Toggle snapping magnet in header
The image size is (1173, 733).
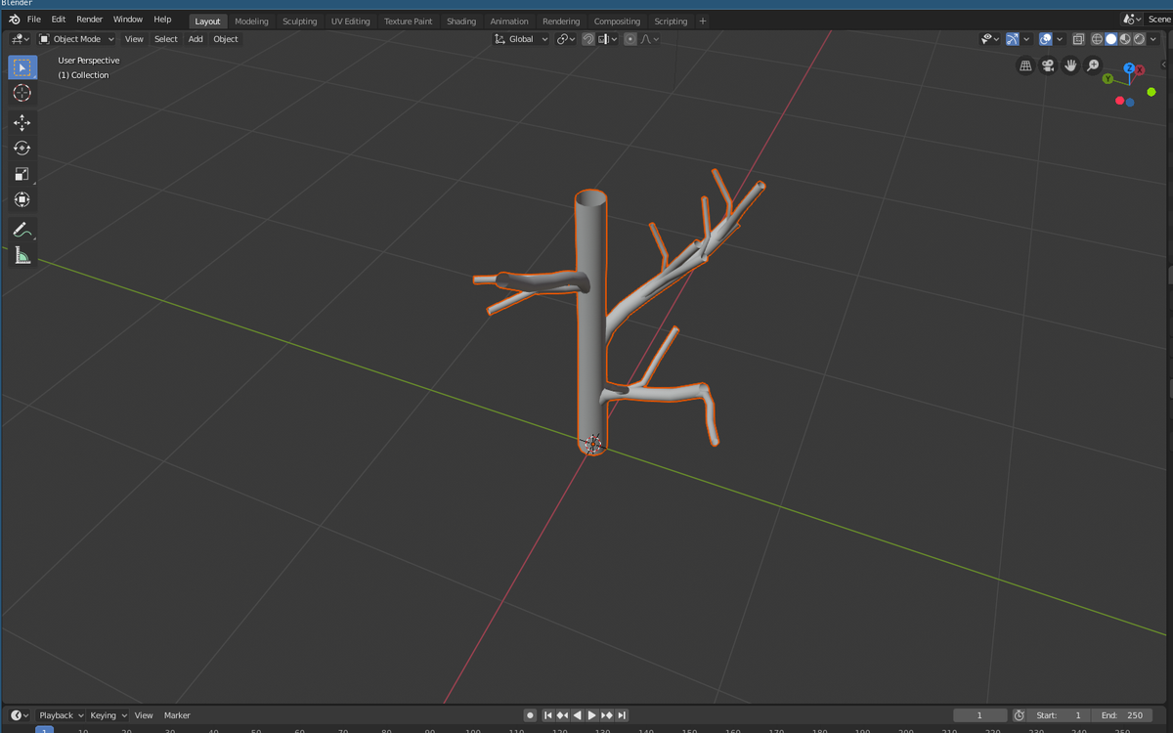pos(588,39)
